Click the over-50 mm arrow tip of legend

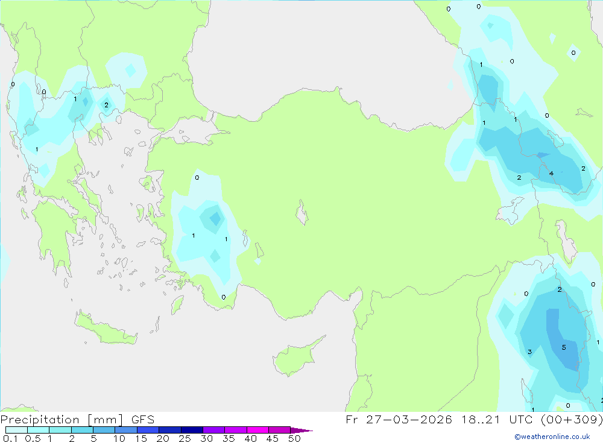(301, 431)
